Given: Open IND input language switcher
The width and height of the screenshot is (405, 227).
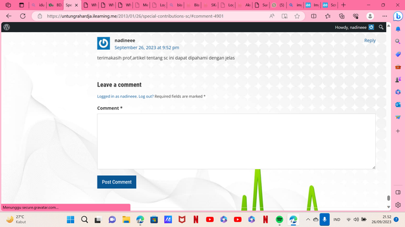Looking at the screenshot, I should click(x=337, y=219).
